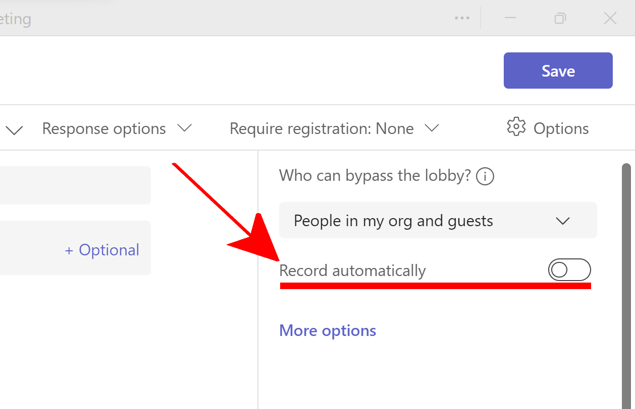635x409 pixels.
Task: Open People in my org and guests dropdown
Action: tap(438, 221)
